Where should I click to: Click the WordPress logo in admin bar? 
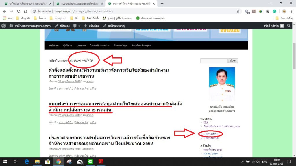pos(3,26)
